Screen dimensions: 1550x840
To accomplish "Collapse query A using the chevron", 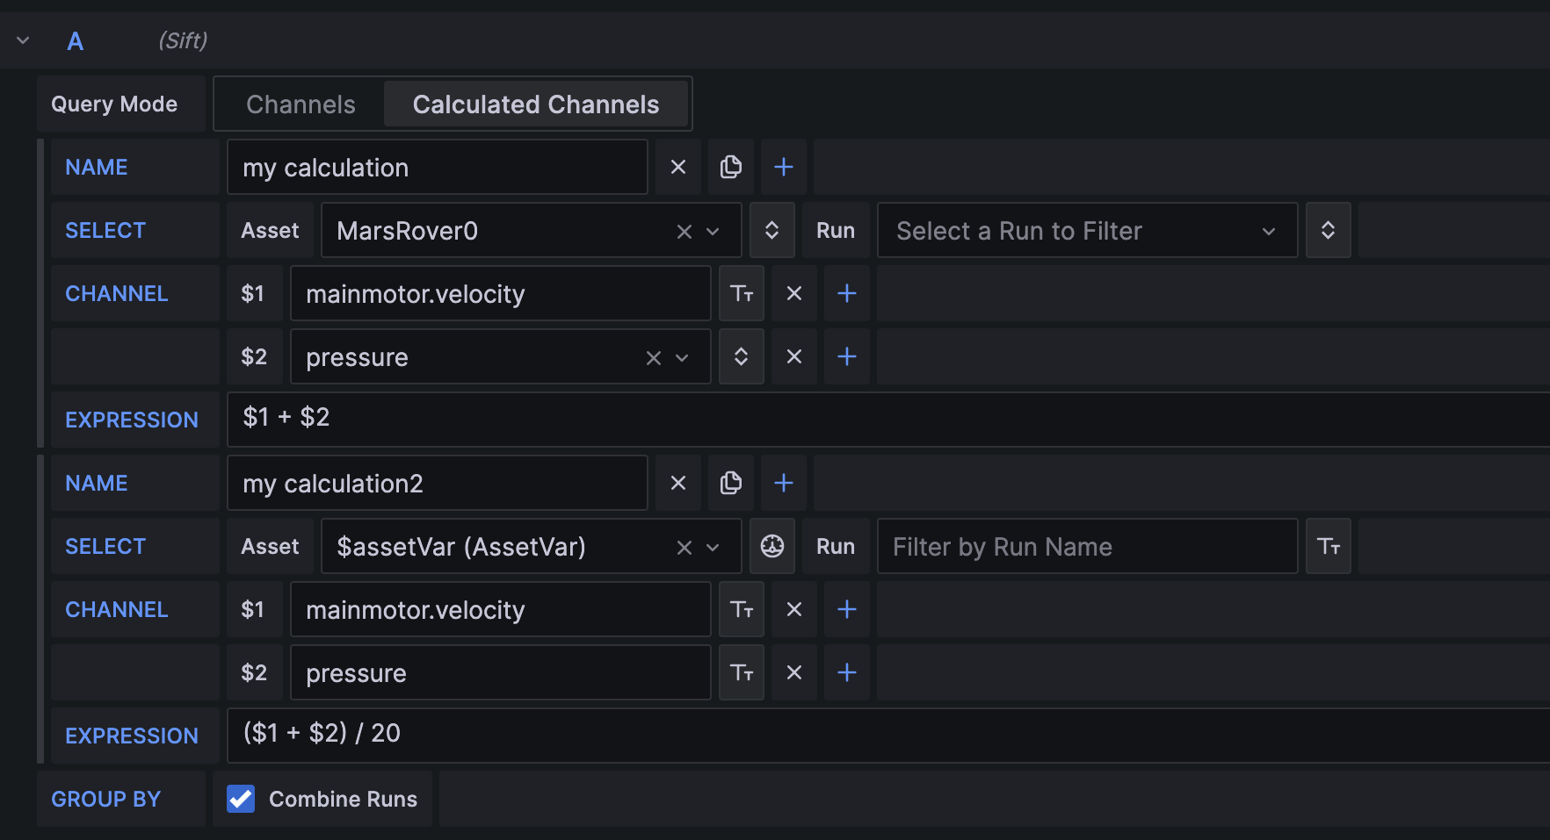I will (x=23, y=40).
